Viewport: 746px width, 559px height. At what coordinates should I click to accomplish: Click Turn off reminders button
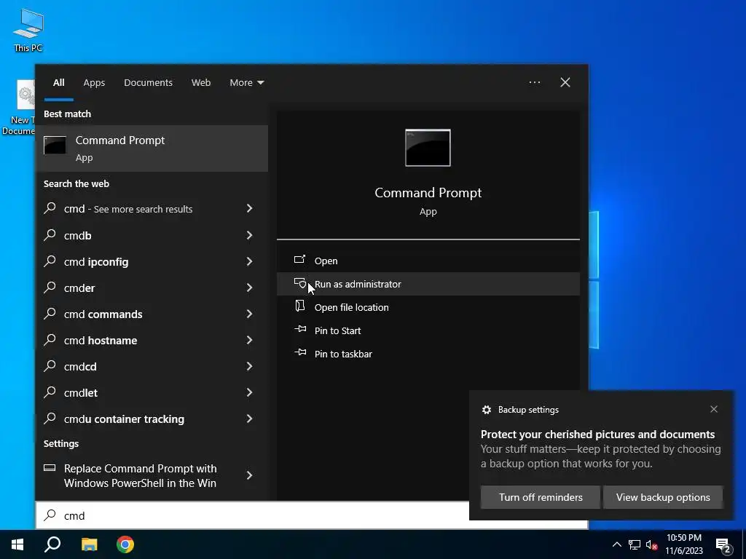[541, 497]
